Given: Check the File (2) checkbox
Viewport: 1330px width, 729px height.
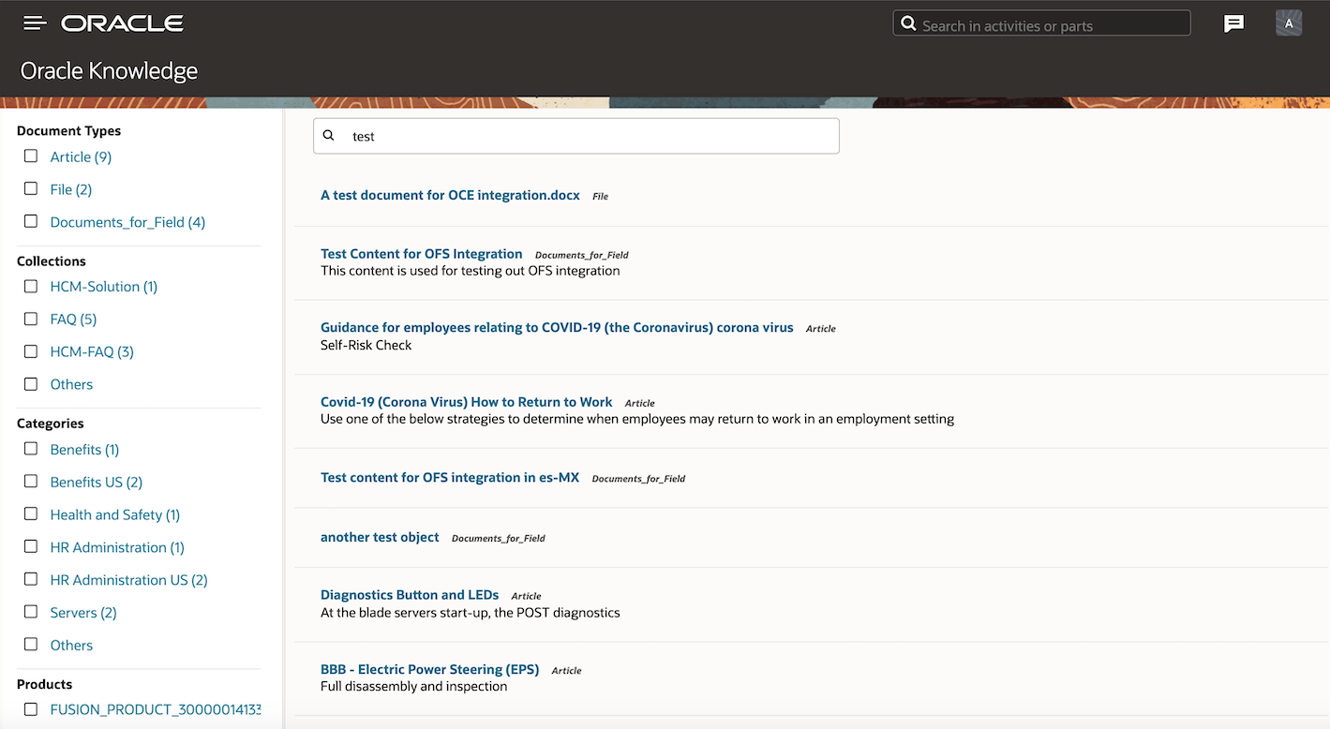Looking at the screenshot, I should [31, 189].
